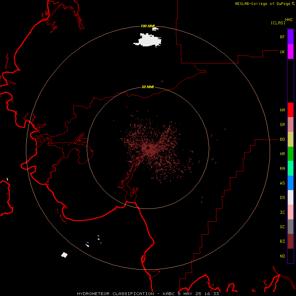Click the NEXLAB-College of DuPage text
Viewport: 296px width, 296px height.
262,4
